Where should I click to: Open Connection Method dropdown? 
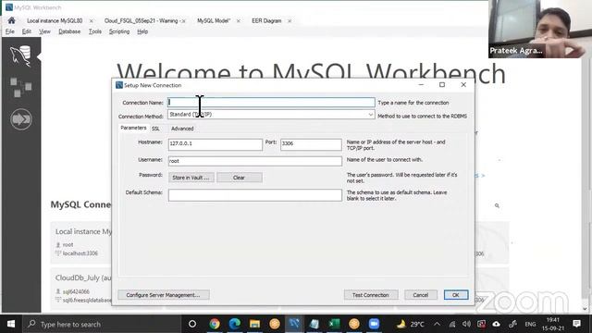[271, 115]
